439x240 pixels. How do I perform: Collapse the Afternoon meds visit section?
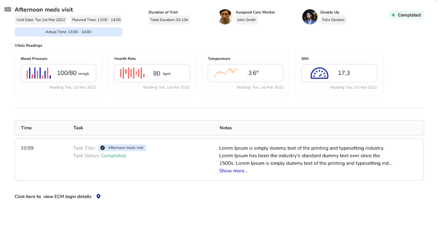(x=8, y=10)
